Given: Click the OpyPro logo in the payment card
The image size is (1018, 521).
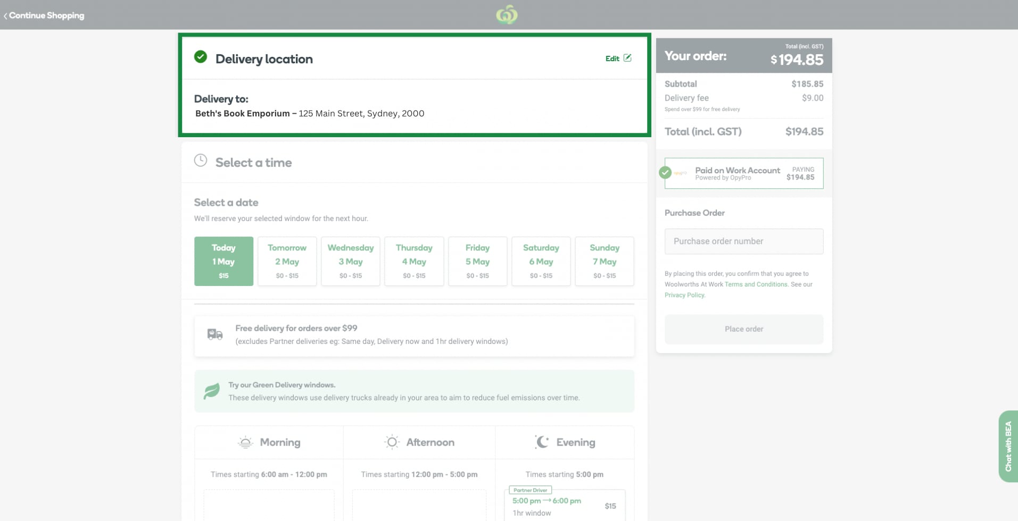Looking at the screenshot, I should pyautogui.click(x=681, y=173).
